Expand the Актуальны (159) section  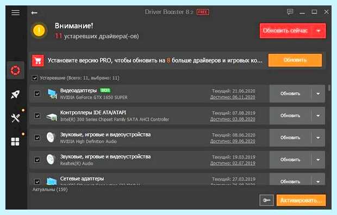tap(50, 189)
